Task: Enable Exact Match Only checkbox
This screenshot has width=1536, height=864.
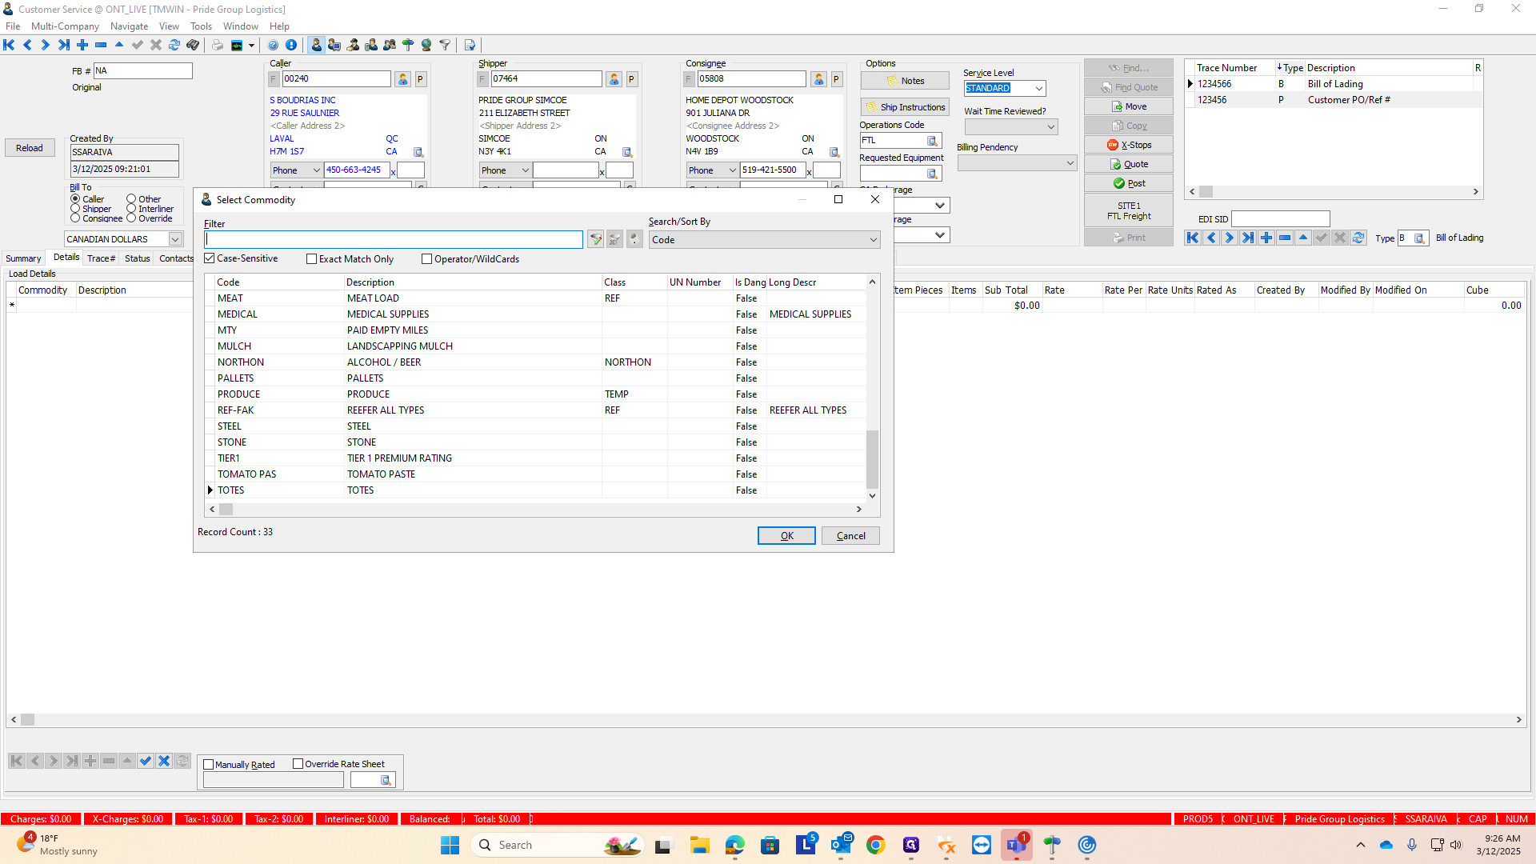Action: [312, 259]
